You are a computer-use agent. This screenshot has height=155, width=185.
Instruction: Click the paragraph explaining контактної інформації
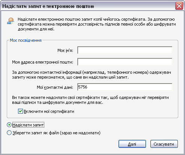point(92,75)
